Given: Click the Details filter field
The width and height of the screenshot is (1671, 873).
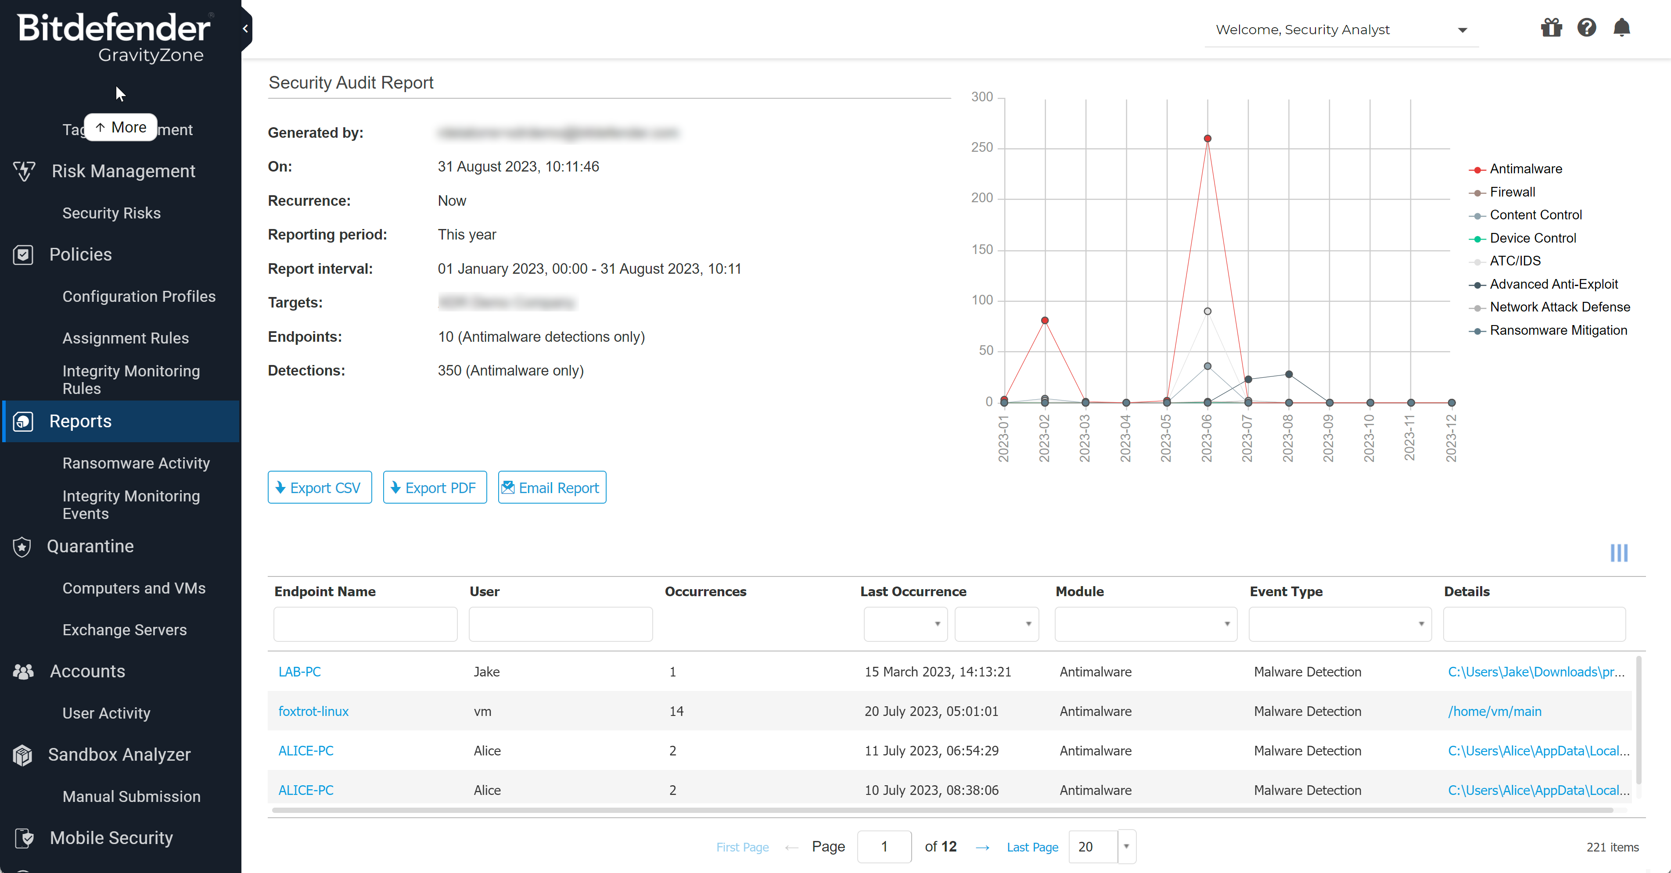Looking at the screenshot, I should click(x=1534, y=624).
